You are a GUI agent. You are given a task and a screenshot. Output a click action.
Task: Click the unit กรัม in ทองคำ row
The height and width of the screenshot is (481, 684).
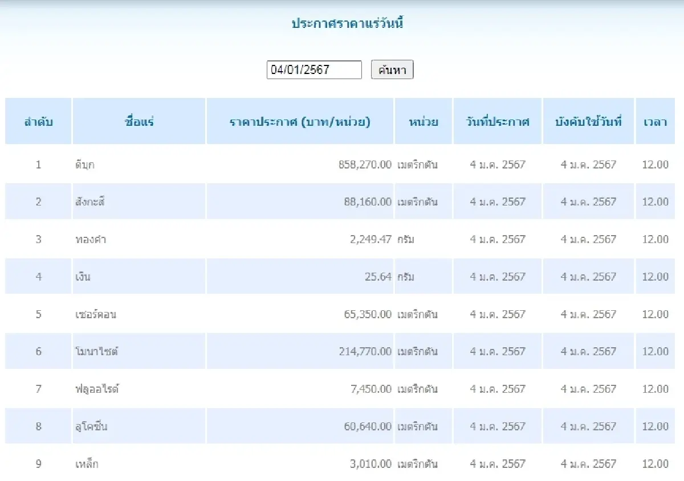coord(406,239)
